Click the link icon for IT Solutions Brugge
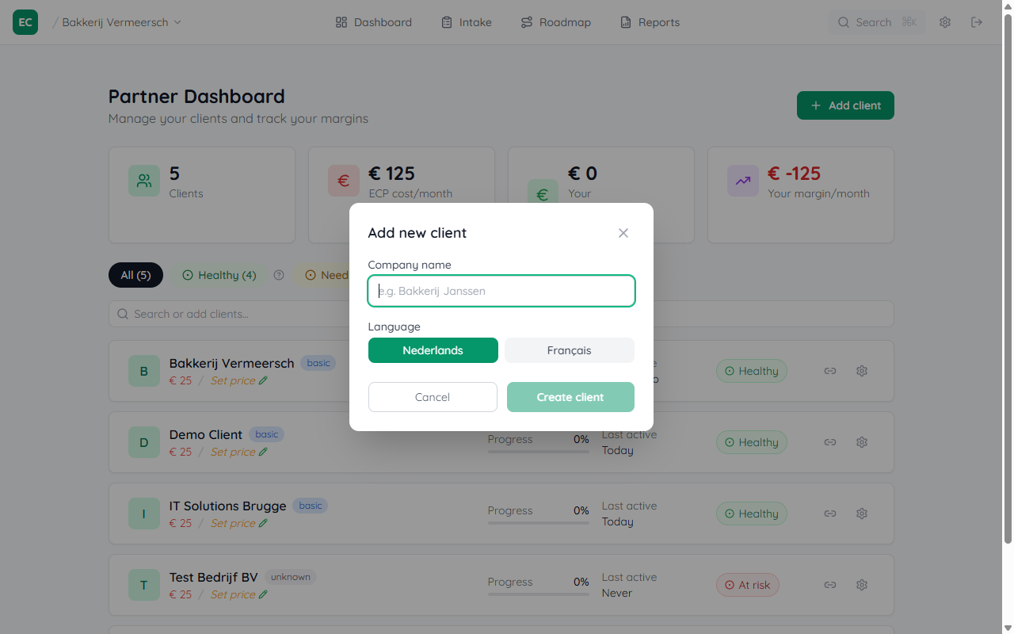 click(x=829, y=513)
